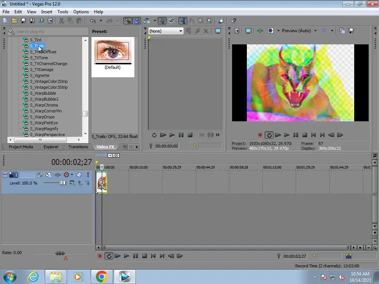This screenshot has width=379, height=284.
Task: Select the (Default) S_Trails preset thumbnail
Action: click(113, 57)
